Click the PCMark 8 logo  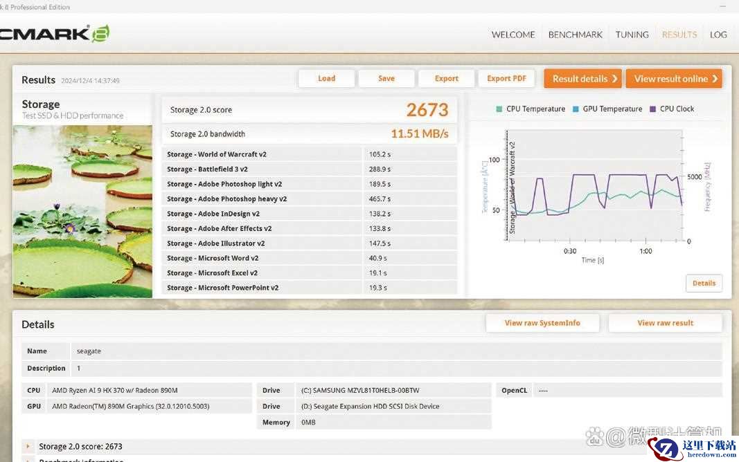click(54, 33)
